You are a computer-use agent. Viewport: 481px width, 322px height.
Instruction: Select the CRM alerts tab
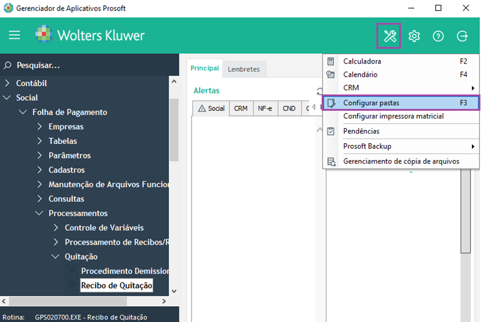[241, 108]
